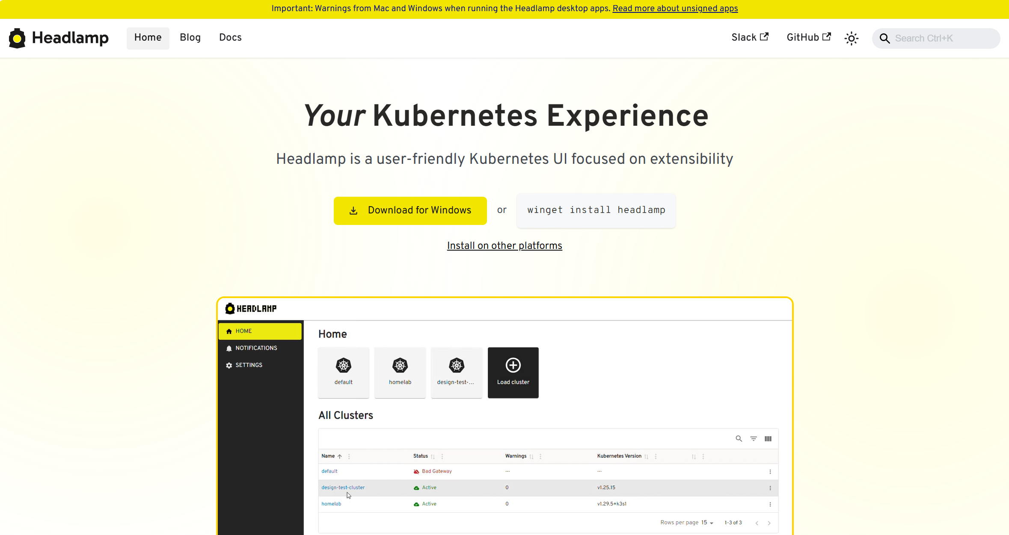Open row actions menu for design-test-cluster row
The image size is (1009, 535).
click(770, 488)
